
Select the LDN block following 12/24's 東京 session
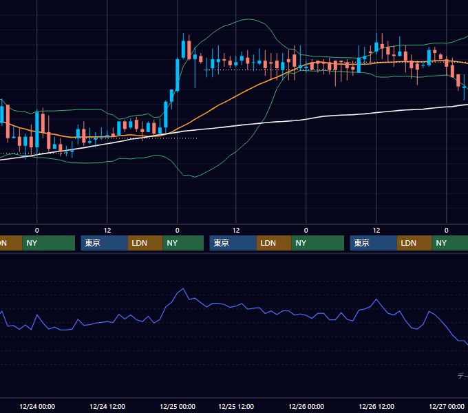coord(145,243)
